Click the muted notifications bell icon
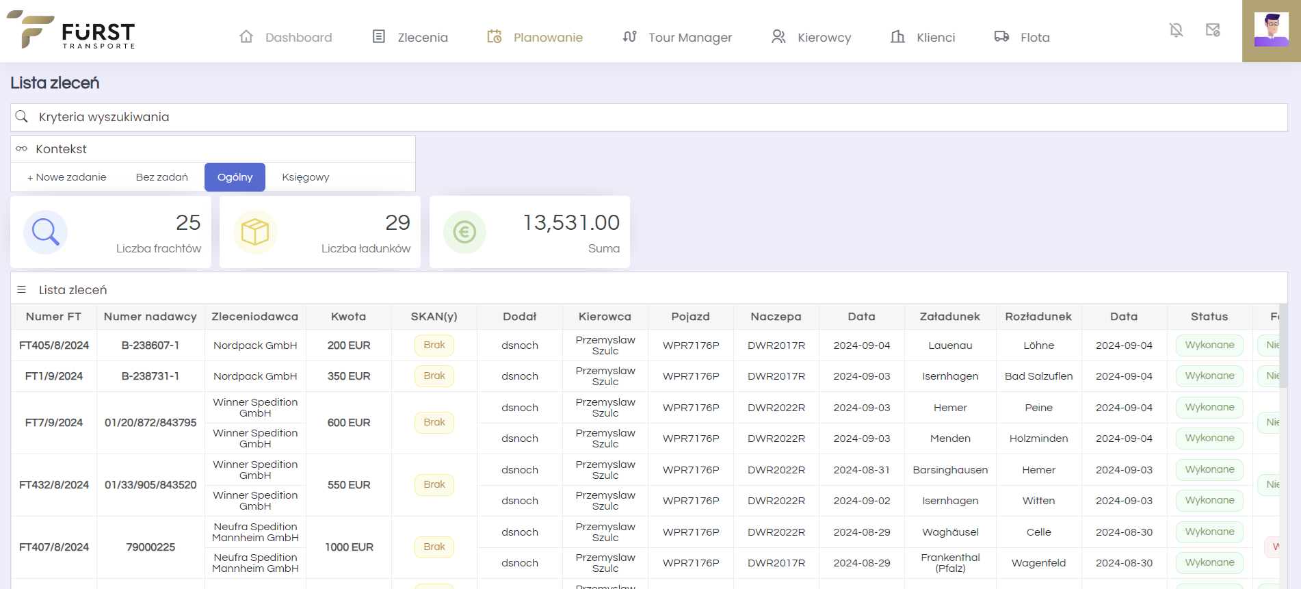 [x=1176, y=30]
